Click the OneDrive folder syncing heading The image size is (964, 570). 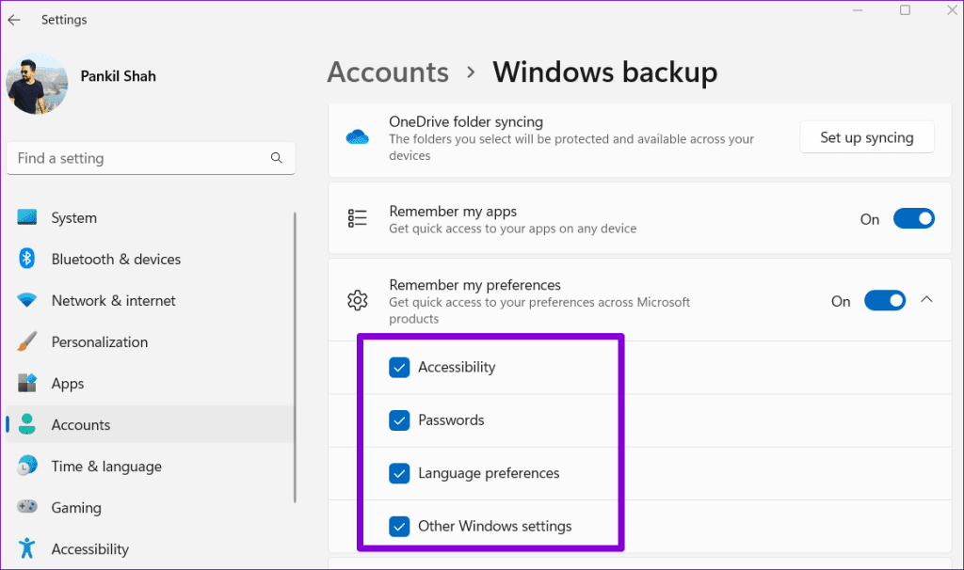pos(466,121)
